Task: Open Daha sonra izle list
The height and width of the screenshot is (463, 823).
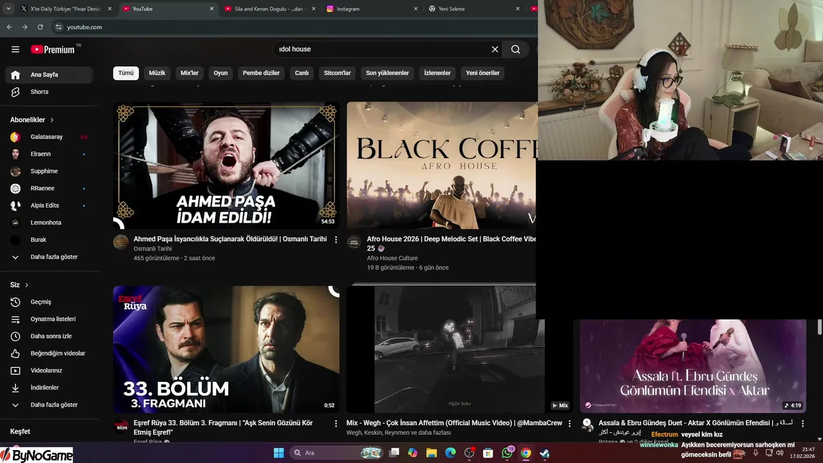Action: (x=49, y=336)
